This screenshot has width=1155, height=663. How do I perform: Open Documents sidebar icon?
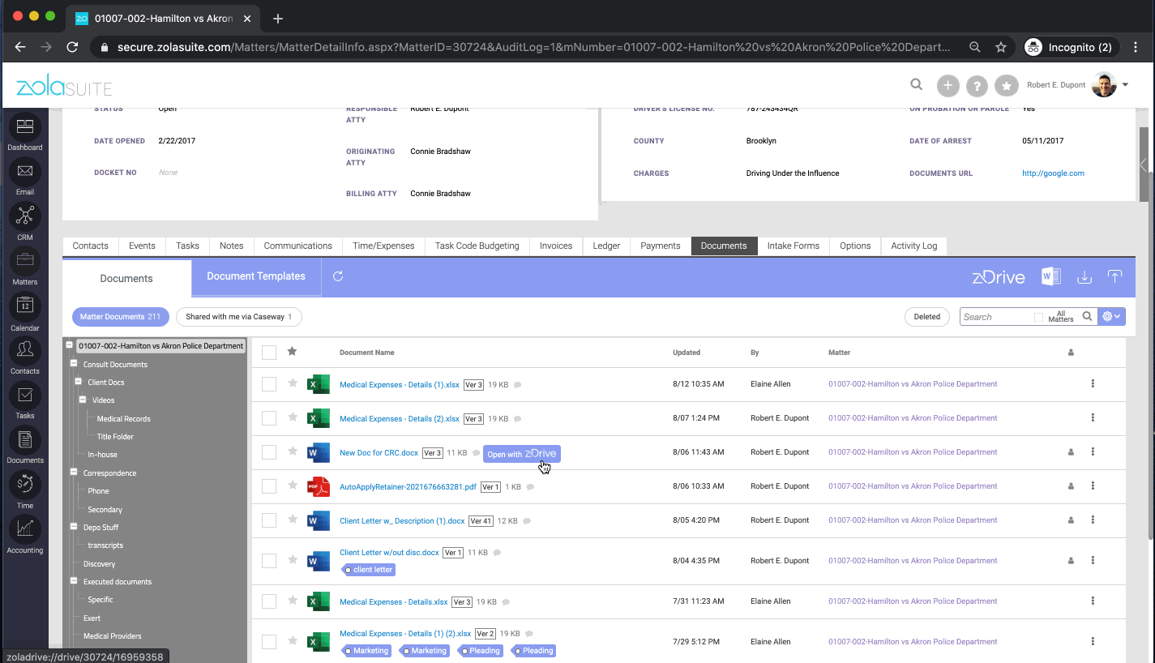pos(25,440)
